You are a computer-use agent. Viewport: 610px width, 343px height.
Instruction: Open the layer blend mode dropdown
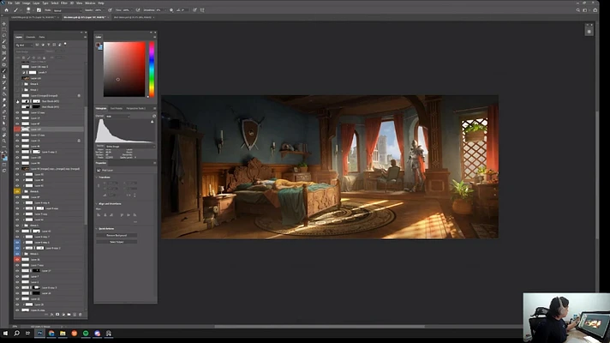pos(30,51)
